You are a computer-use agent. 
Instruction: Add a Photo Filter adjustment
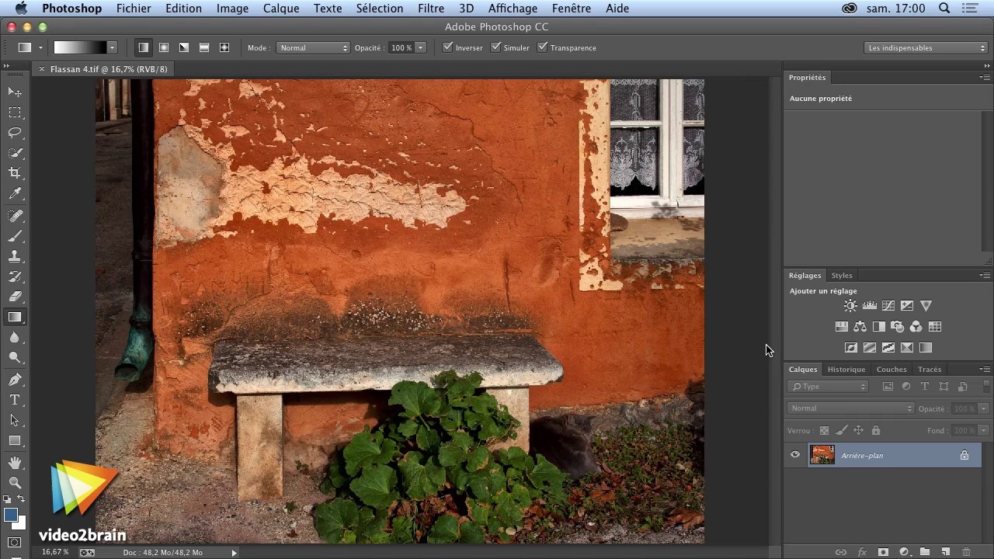coord(897,327)
